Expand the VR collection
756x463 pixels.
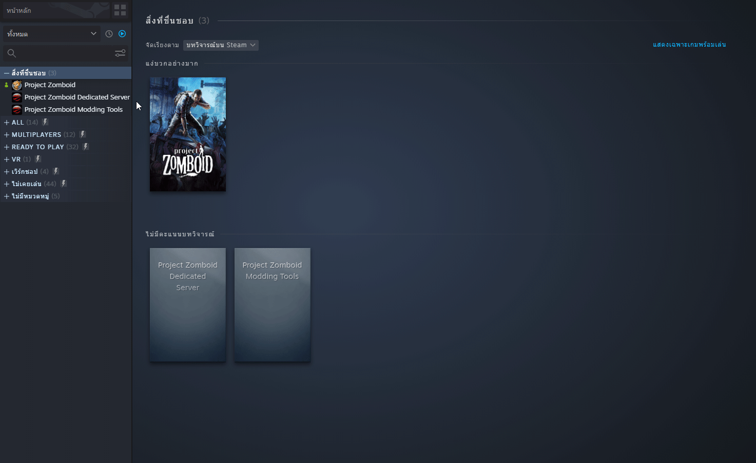[x=7, y=159]
